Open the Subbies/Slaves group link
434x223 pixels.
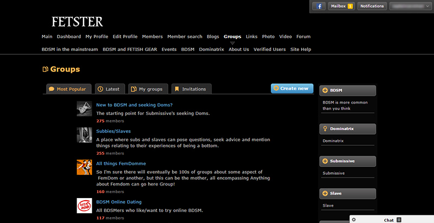click(x=113, y=131)
